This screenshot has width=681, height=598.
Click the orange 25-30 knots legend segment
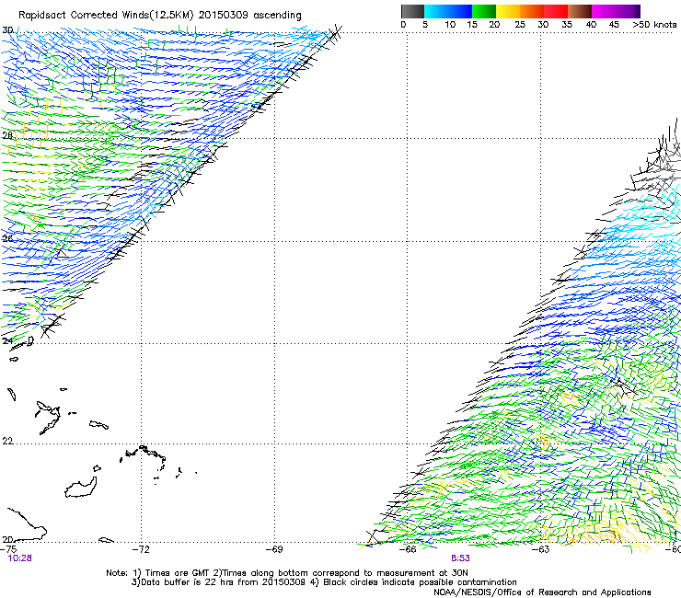(x=532, y=11)
